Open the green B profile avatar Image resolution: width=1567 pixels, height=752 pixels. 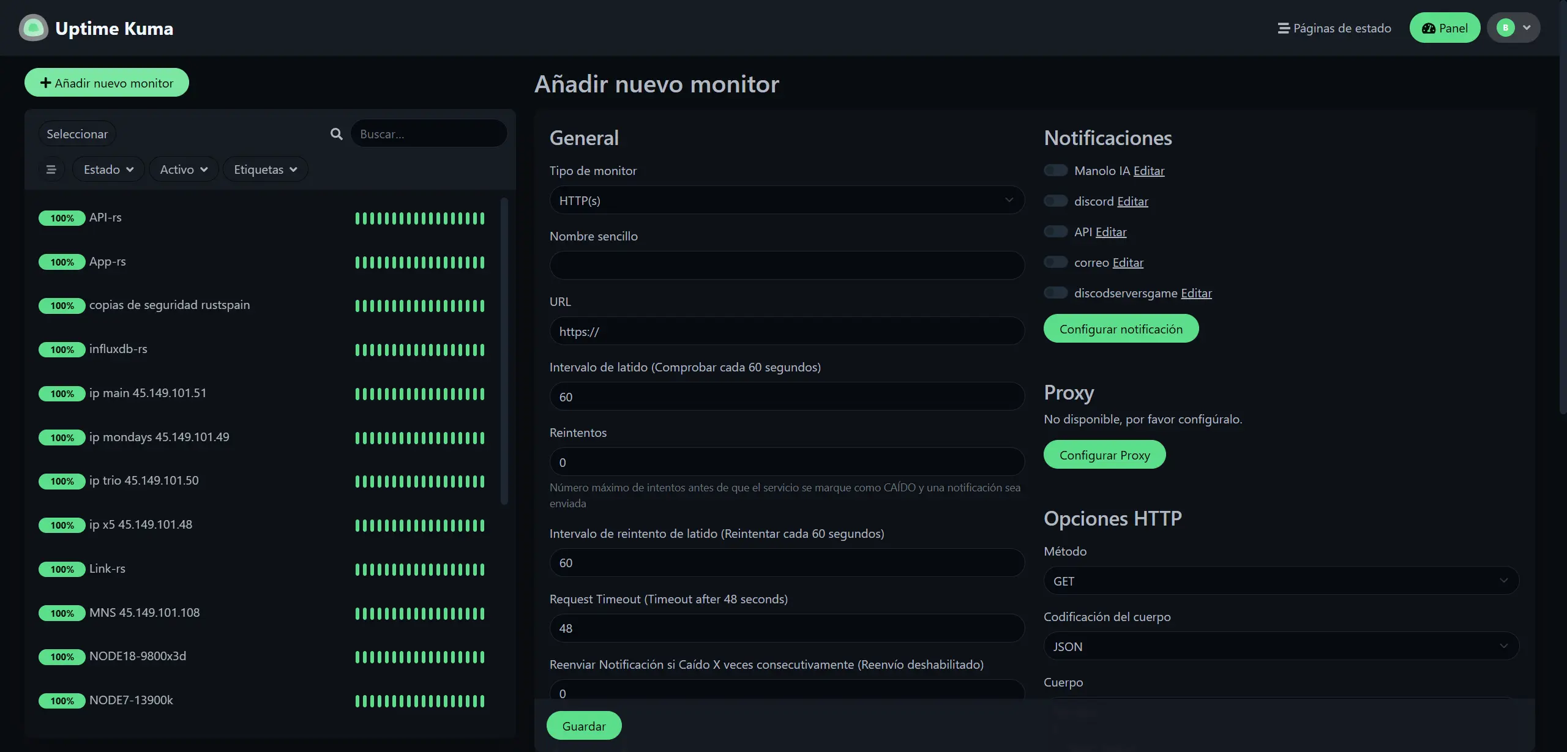(1505, 28)
